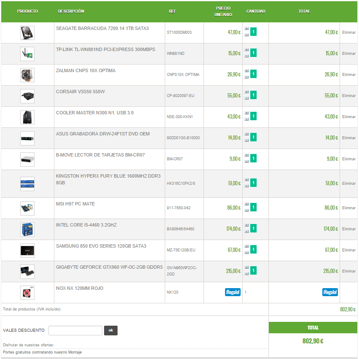Increase quantity of Seagate Barracuda hard drive

click(246, 29)
